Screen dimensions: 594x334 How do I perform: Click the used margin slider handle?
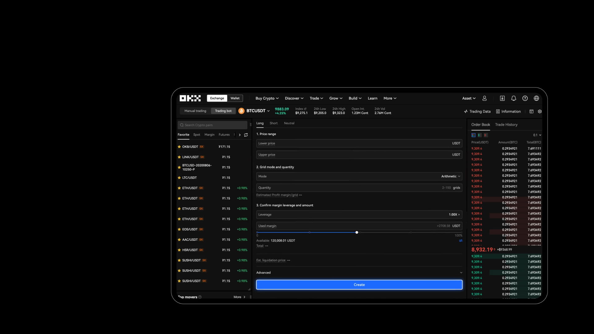[357, 232]
